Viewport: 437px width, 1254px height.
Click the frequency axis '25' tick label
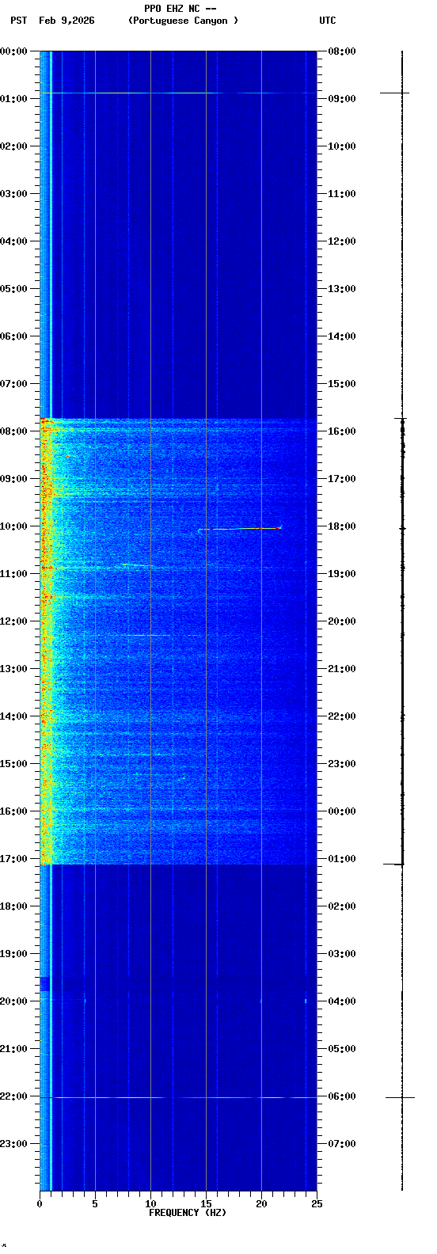click(317, 1204)
